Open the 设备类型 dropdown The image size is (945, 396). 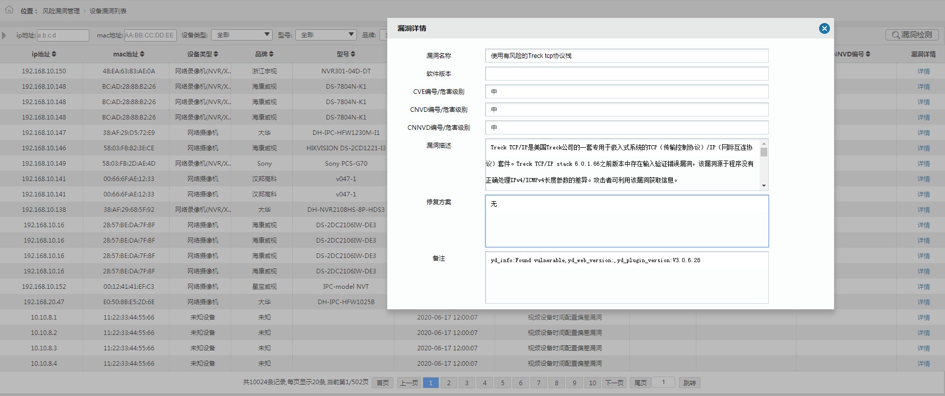[x=241, y=35]
